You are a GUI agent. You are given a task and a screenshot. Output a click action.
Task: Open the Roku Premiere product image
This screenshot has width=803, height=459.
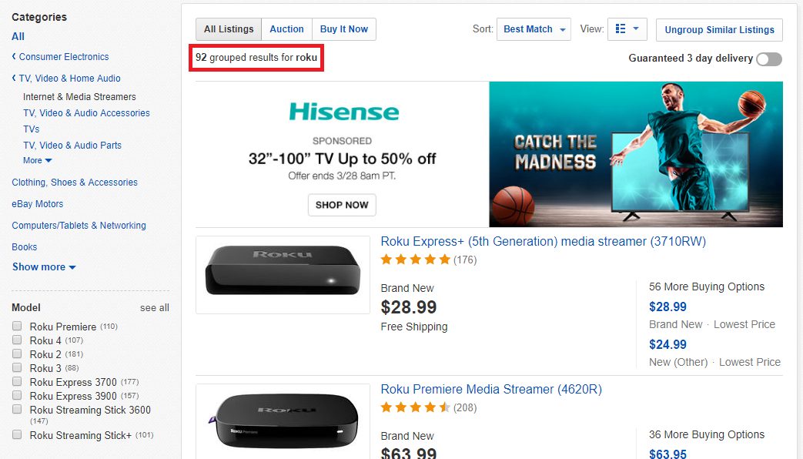click(283, 421)
